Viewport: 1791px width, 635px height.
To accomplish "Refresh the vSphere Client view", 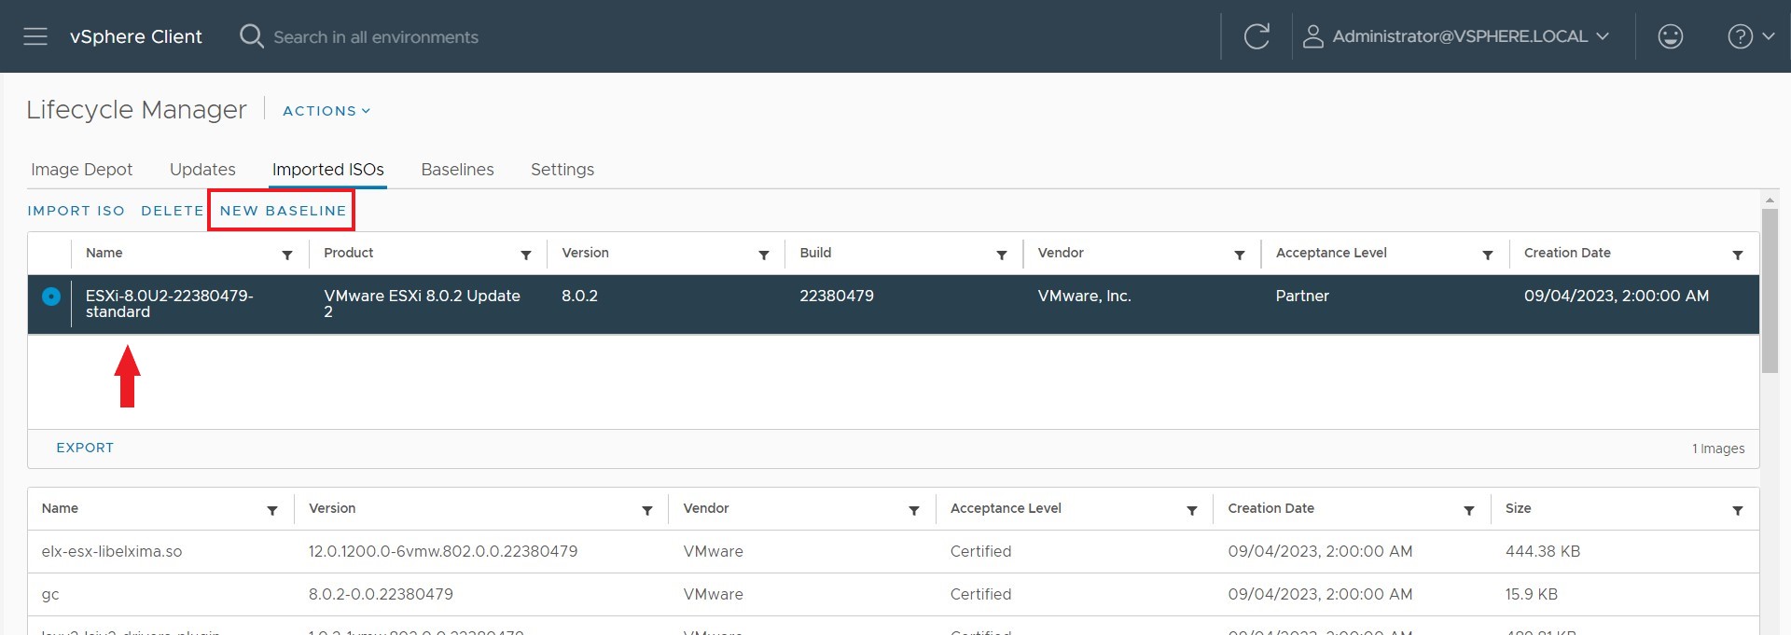I will pos(1256,36).
